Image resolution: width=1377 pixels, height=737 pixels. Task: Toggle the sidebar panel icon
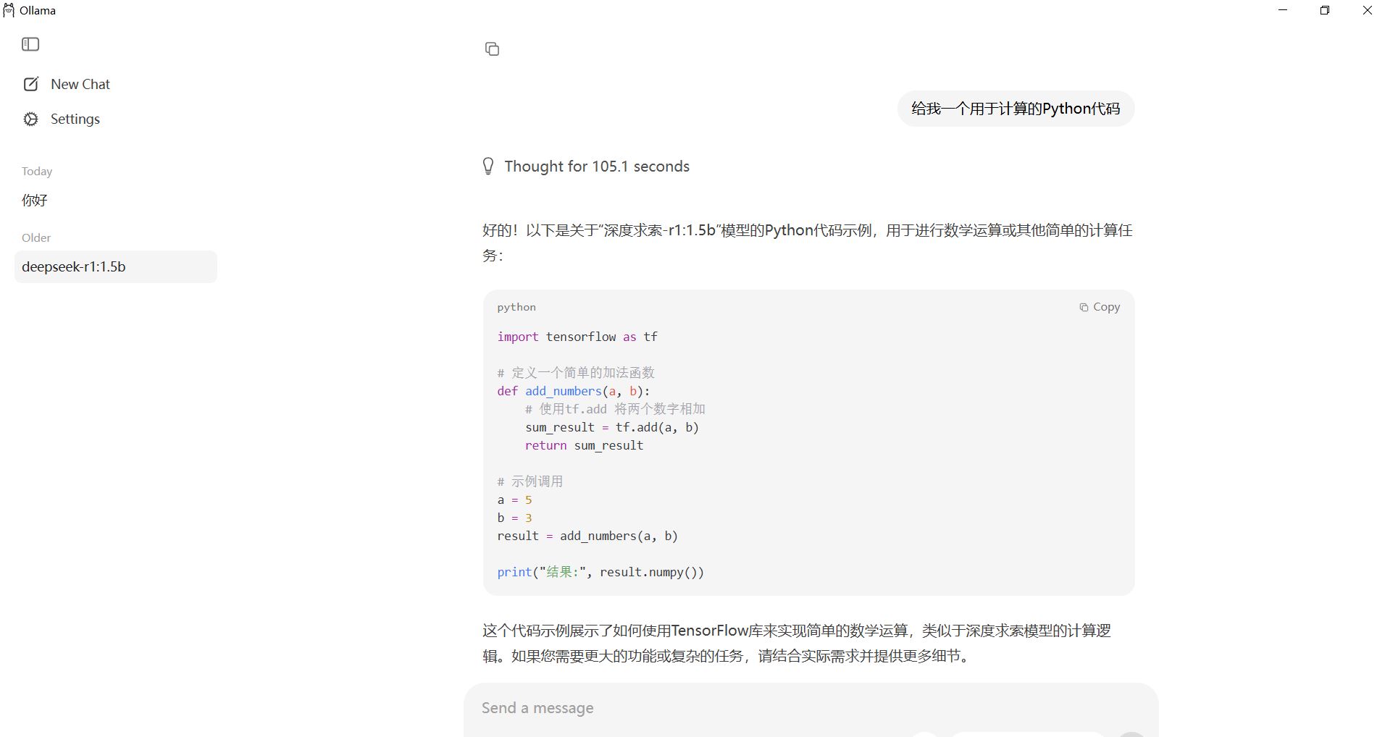[x=30, y=45]
